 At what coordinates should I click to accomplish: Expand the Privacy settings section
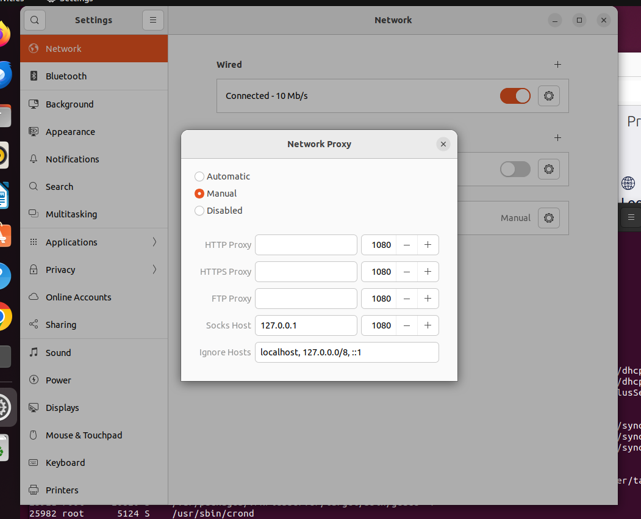click(94, 270)
